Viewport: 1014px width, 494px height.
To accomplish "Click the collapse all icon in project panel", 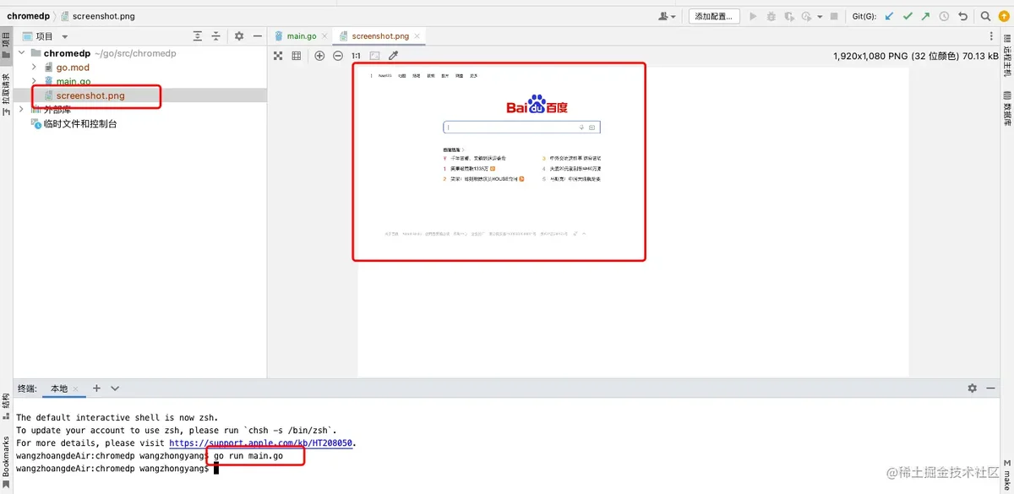I will (215, 36).
